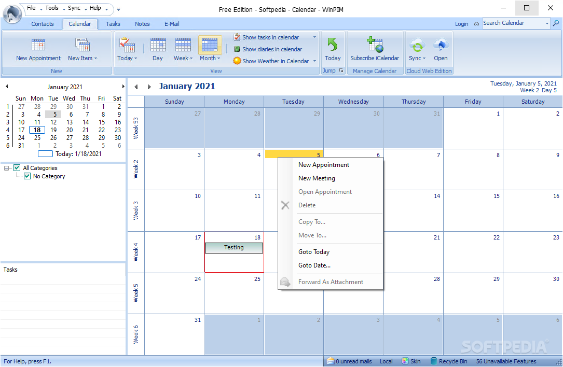Click Today: 1/18/2021 in mini calendar
This screenshot has width=563, height=367.
click(x=70, y=154)
